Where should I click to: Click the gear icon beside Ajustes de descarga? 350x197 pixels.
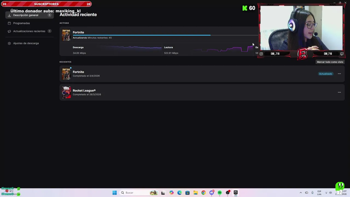(x=9, y=43)
